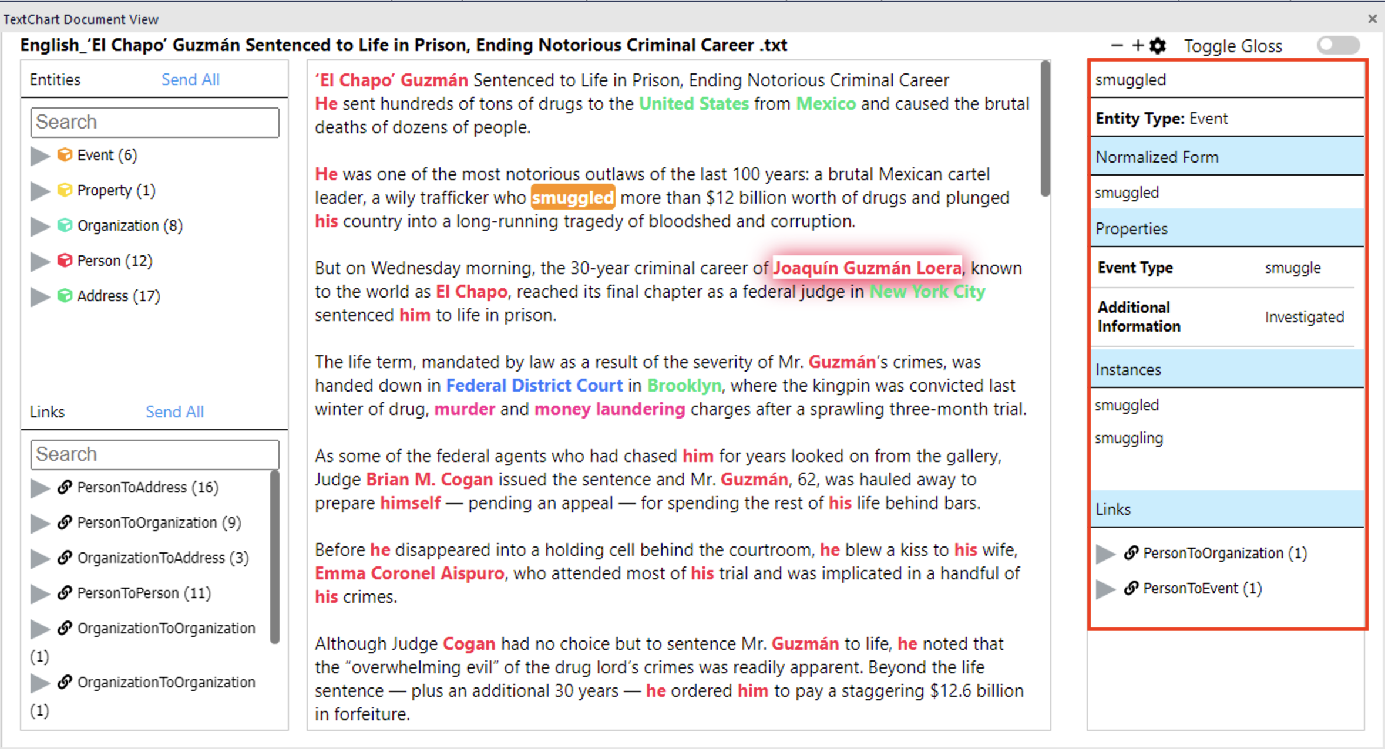Click the PersonToAddress link chain icon
This screenshot has height=749, width=1385.
coord(65,487)
